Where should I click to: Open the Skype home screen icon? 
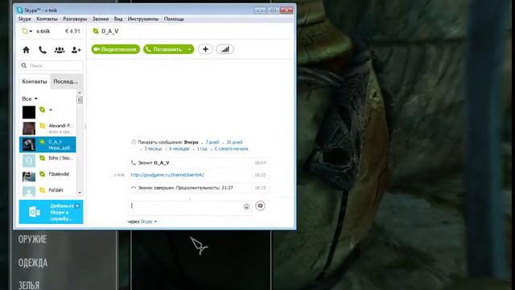26,50
